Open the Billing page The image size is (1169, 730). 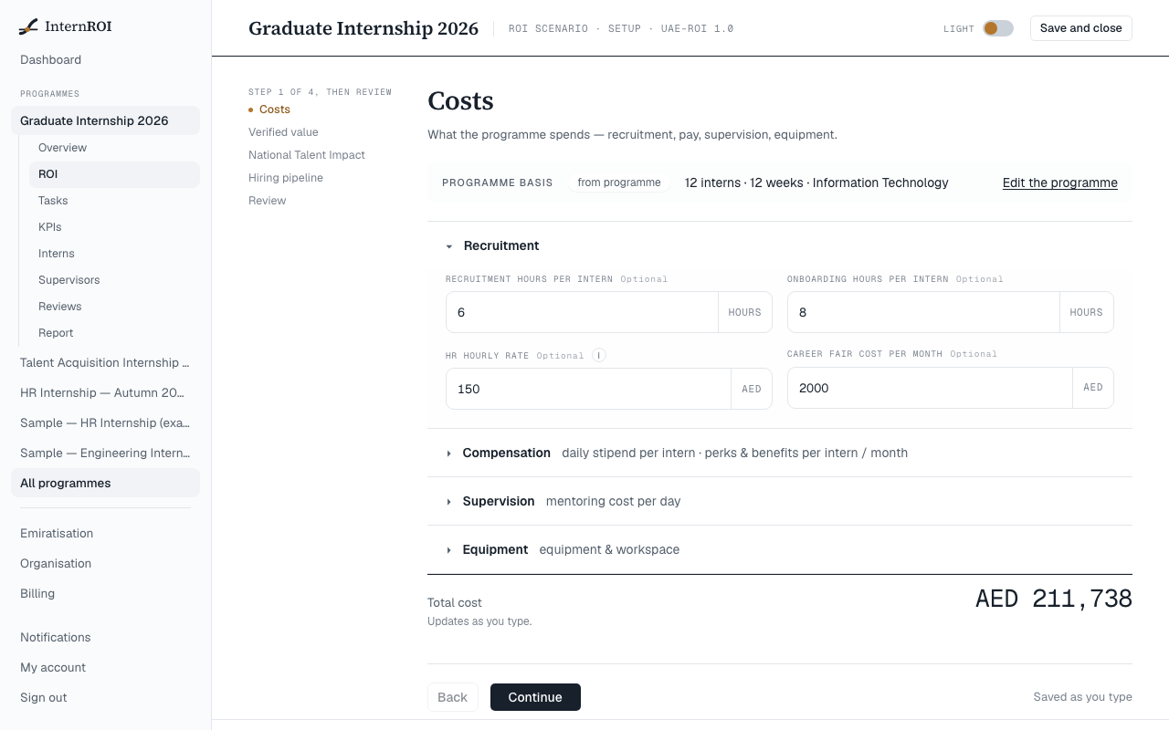point(105,593)
